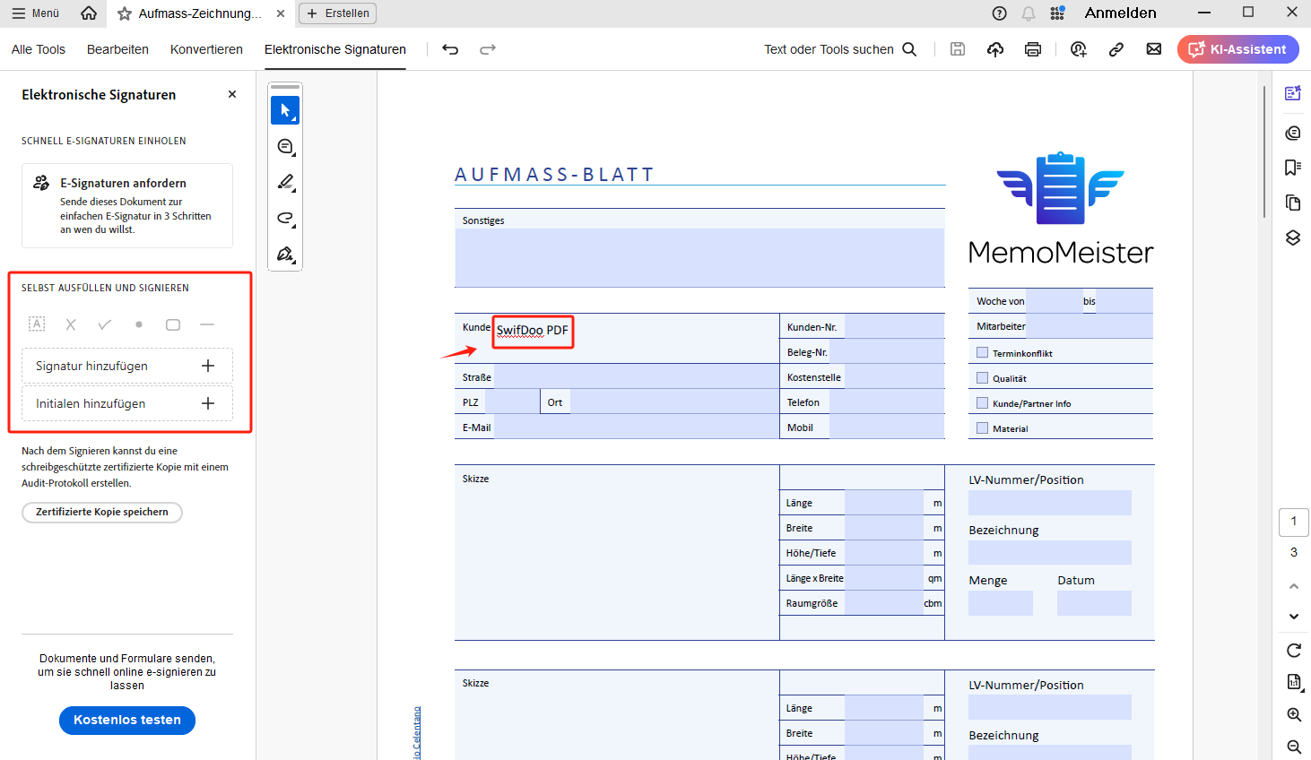This screenshot has height=760, width=1311.
Task: Open the Bearbeiten tab
Action: pyautogui.click(x=117, y=49)
